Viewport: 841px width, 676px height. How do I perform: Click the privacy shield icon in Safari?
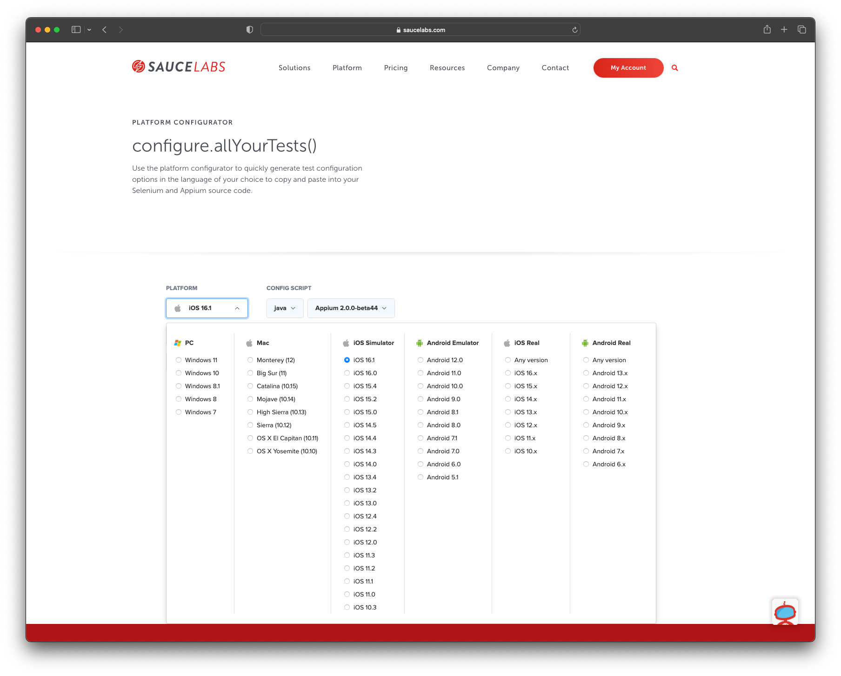pos(250,30)
